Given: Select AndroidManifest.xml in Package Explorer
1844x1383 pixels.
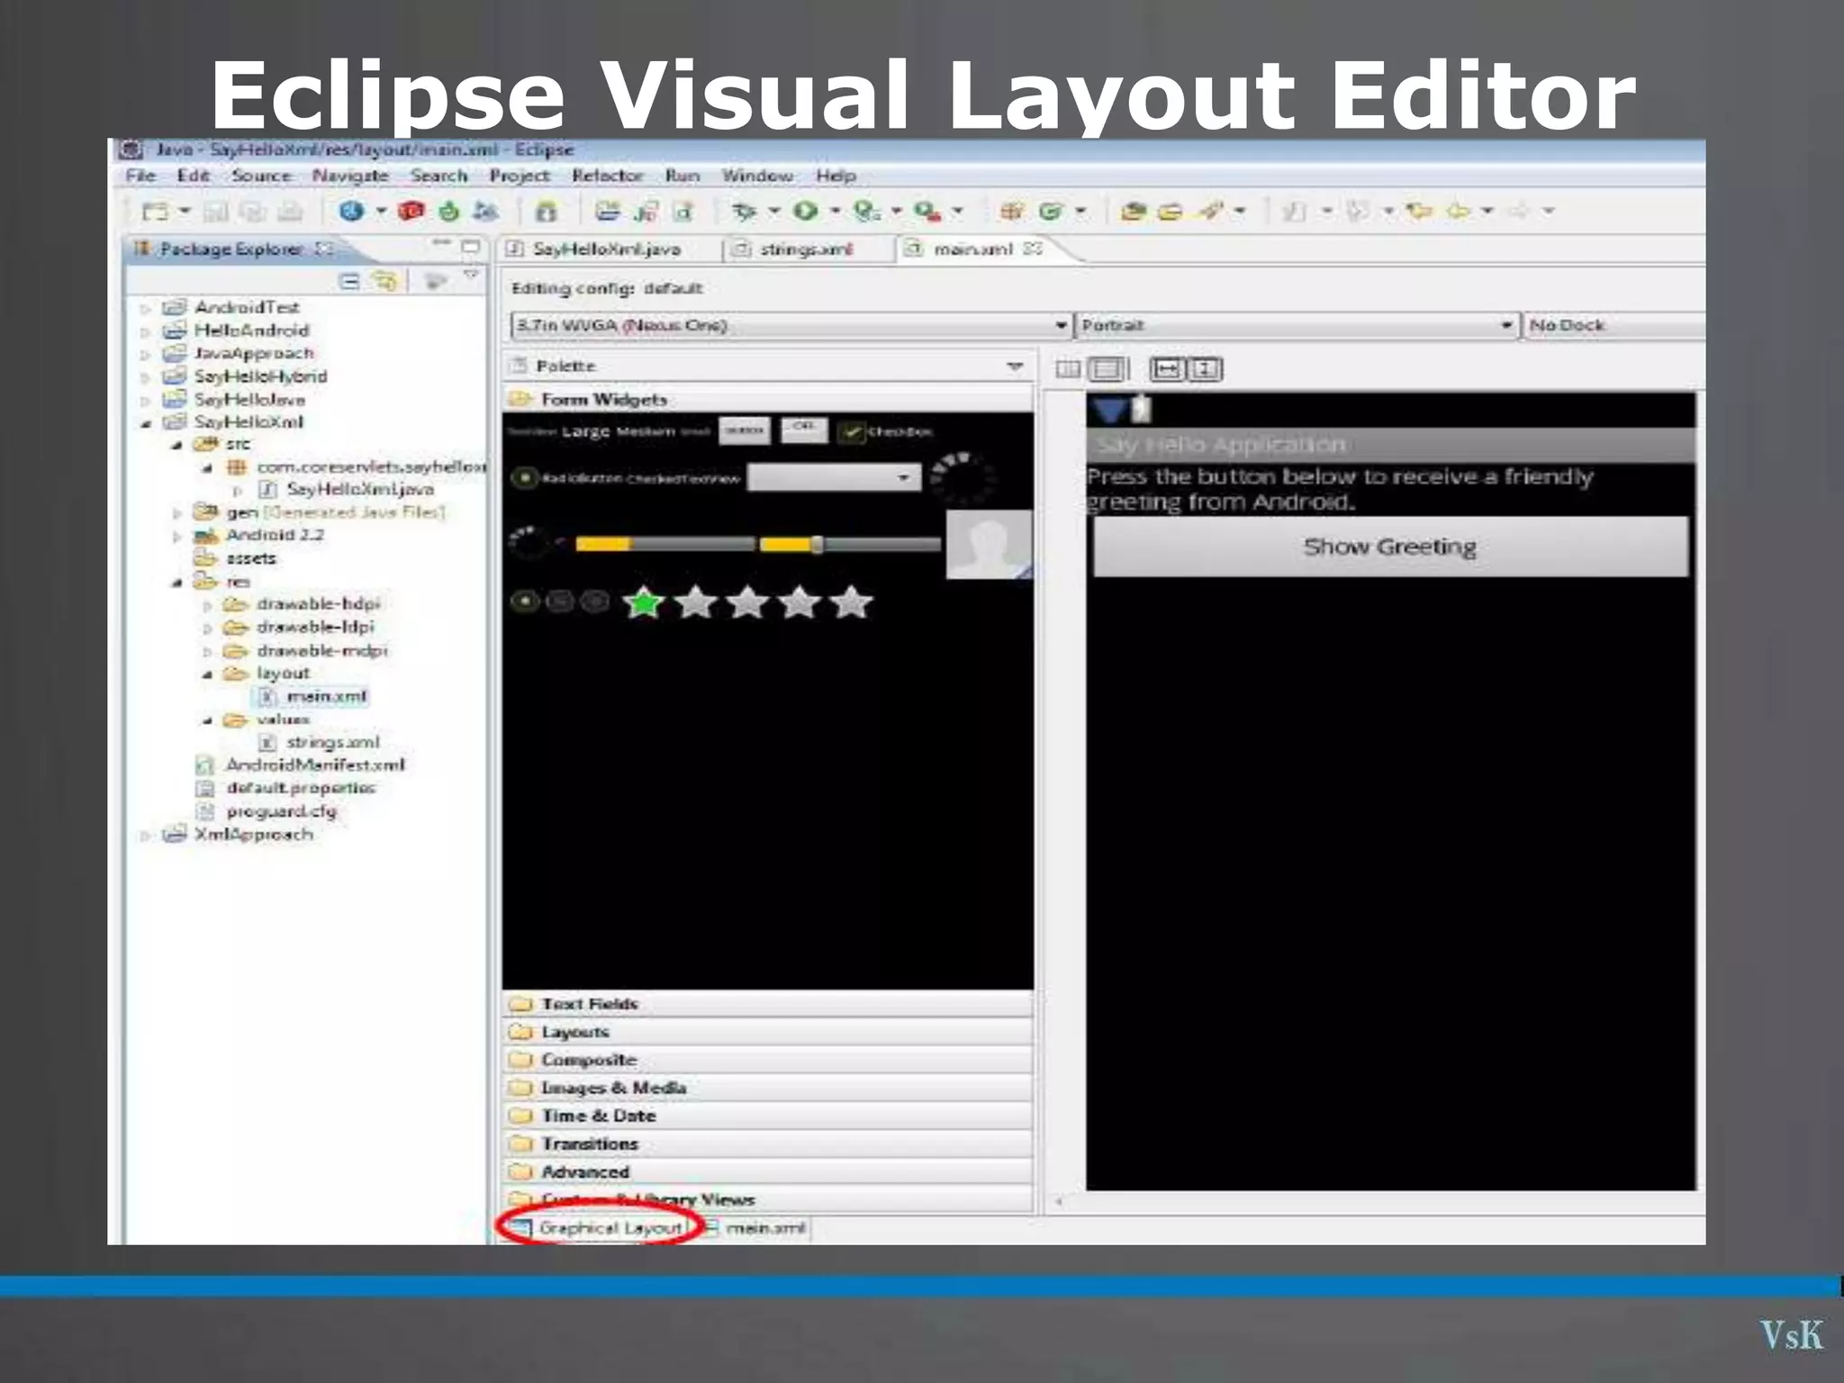Looking at the screenshot, I should (x=314, y=765).
